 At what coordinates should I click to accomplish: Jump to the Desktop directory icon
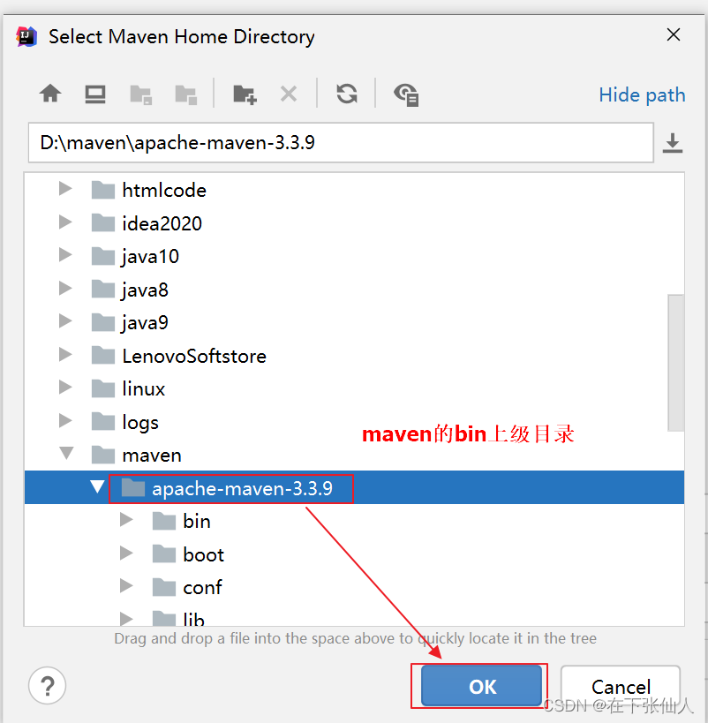tap(95, 94)
